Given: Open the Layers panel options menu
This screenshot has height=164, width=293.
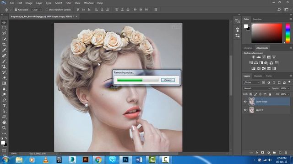Looking at the screenshot, I should pos(291,76).
